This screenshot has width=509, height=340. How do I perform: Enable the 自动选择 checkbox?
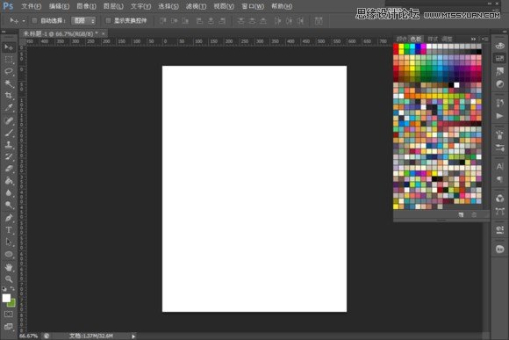click(34, 21)
